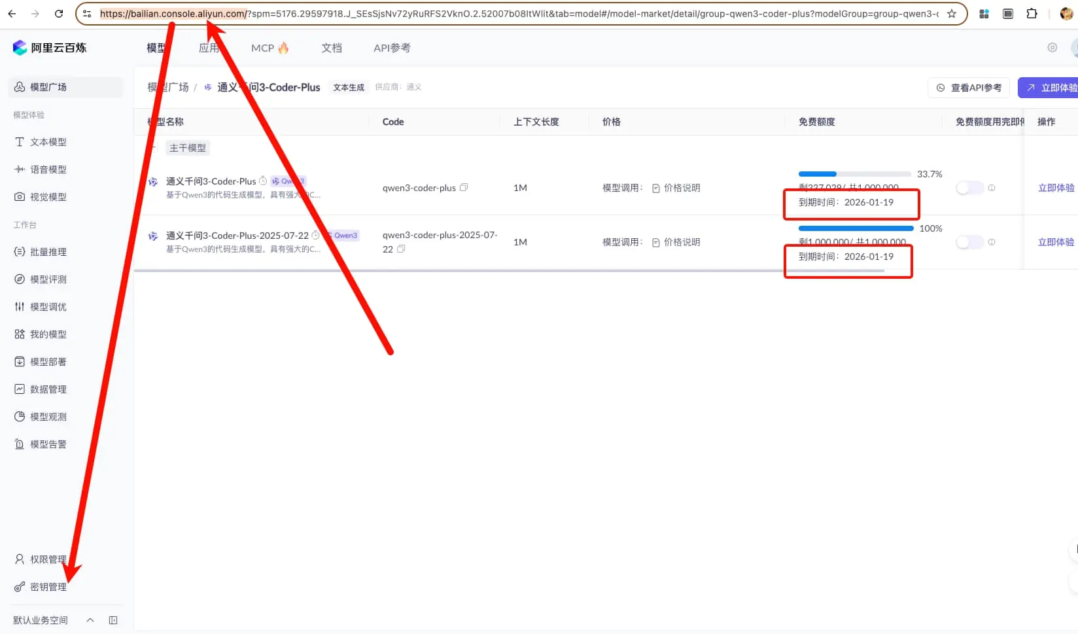Copy the qwen3-coder-plus code with copy icon

coord(464,187)
